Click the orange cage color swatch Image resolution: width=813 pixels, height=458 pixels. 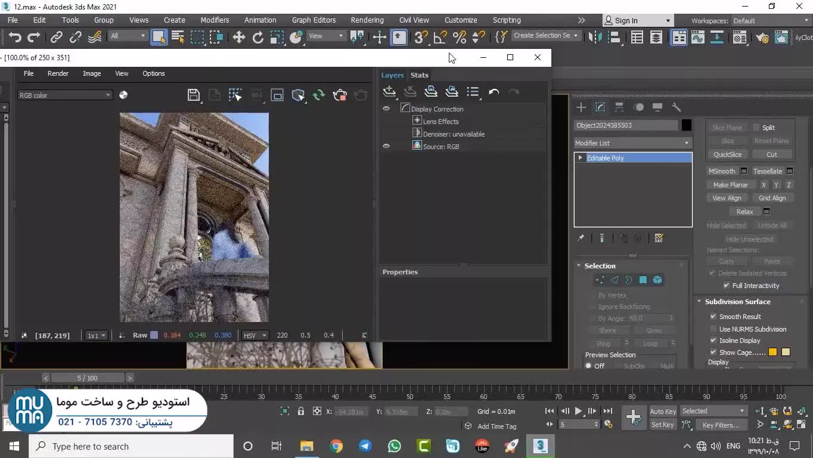click(773, 352)
